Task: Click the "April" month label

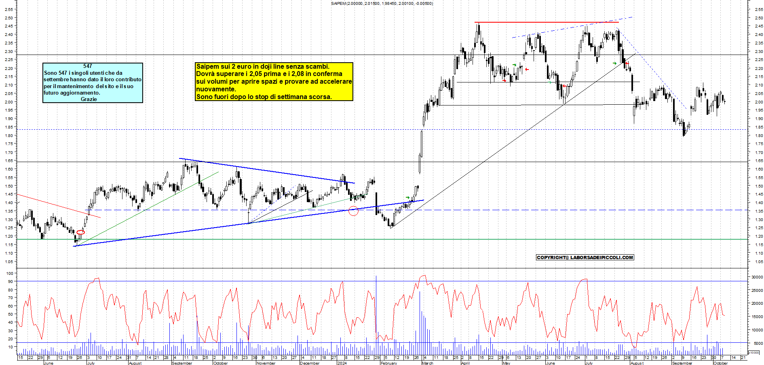Action: click(x=465, y=363)
